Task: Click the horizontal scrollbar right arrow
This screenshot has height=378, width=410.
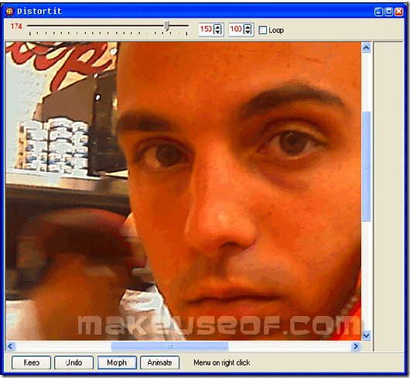Action: point(356,346)
